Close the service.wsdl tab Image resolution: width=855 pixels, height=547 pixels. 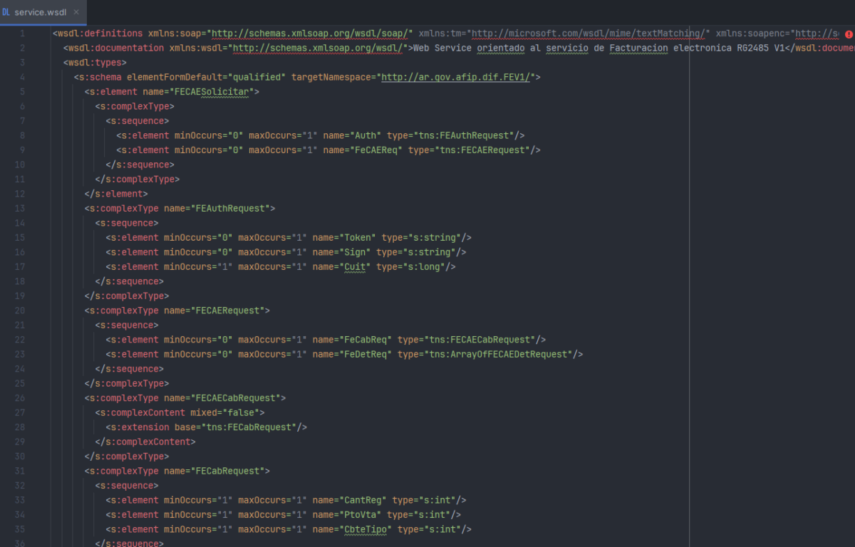click(76, 12)
